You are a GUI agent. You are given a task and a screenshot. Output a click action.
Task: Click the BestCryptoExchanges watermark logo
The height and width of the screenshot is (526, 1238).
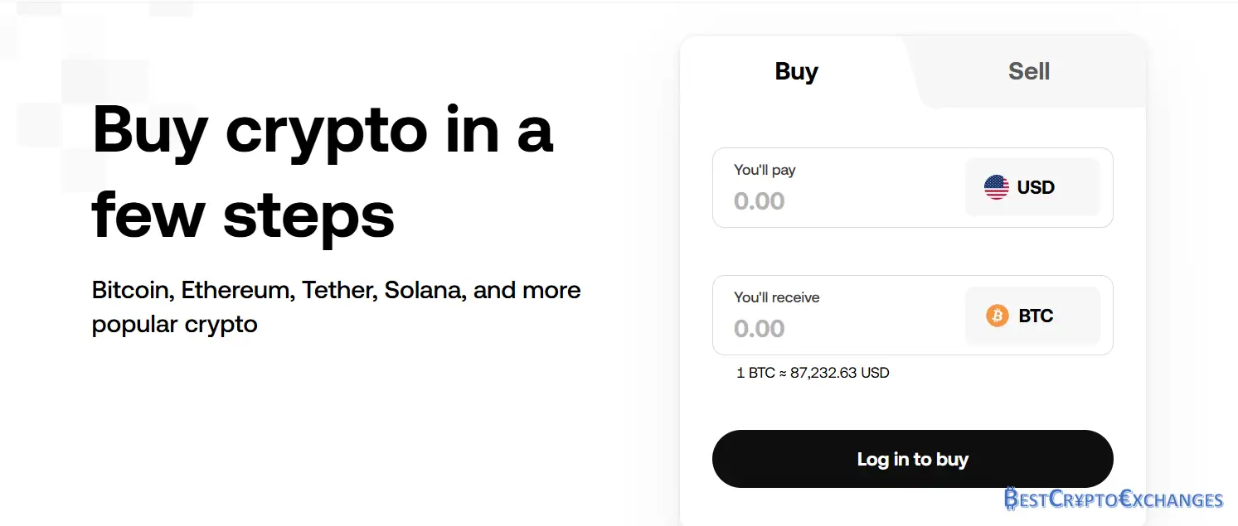[1114, 499]
